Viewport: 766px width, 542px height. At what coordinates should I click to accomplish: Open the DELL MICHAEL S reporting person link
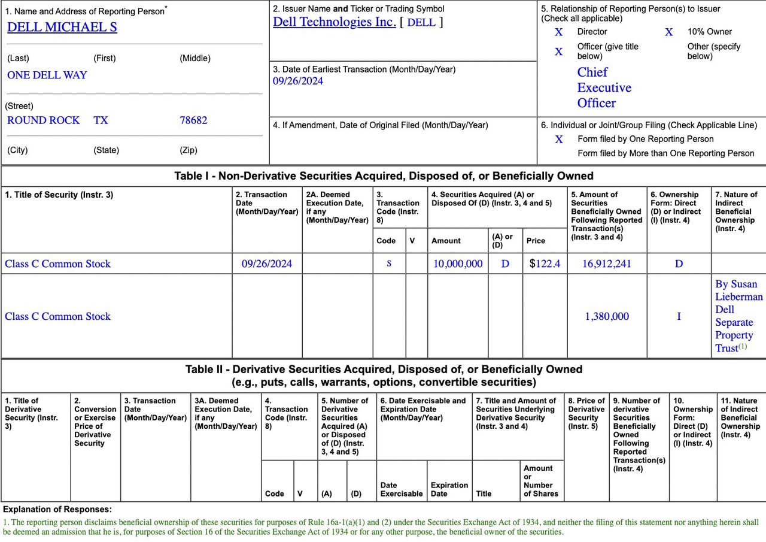(x=62, y=27)
